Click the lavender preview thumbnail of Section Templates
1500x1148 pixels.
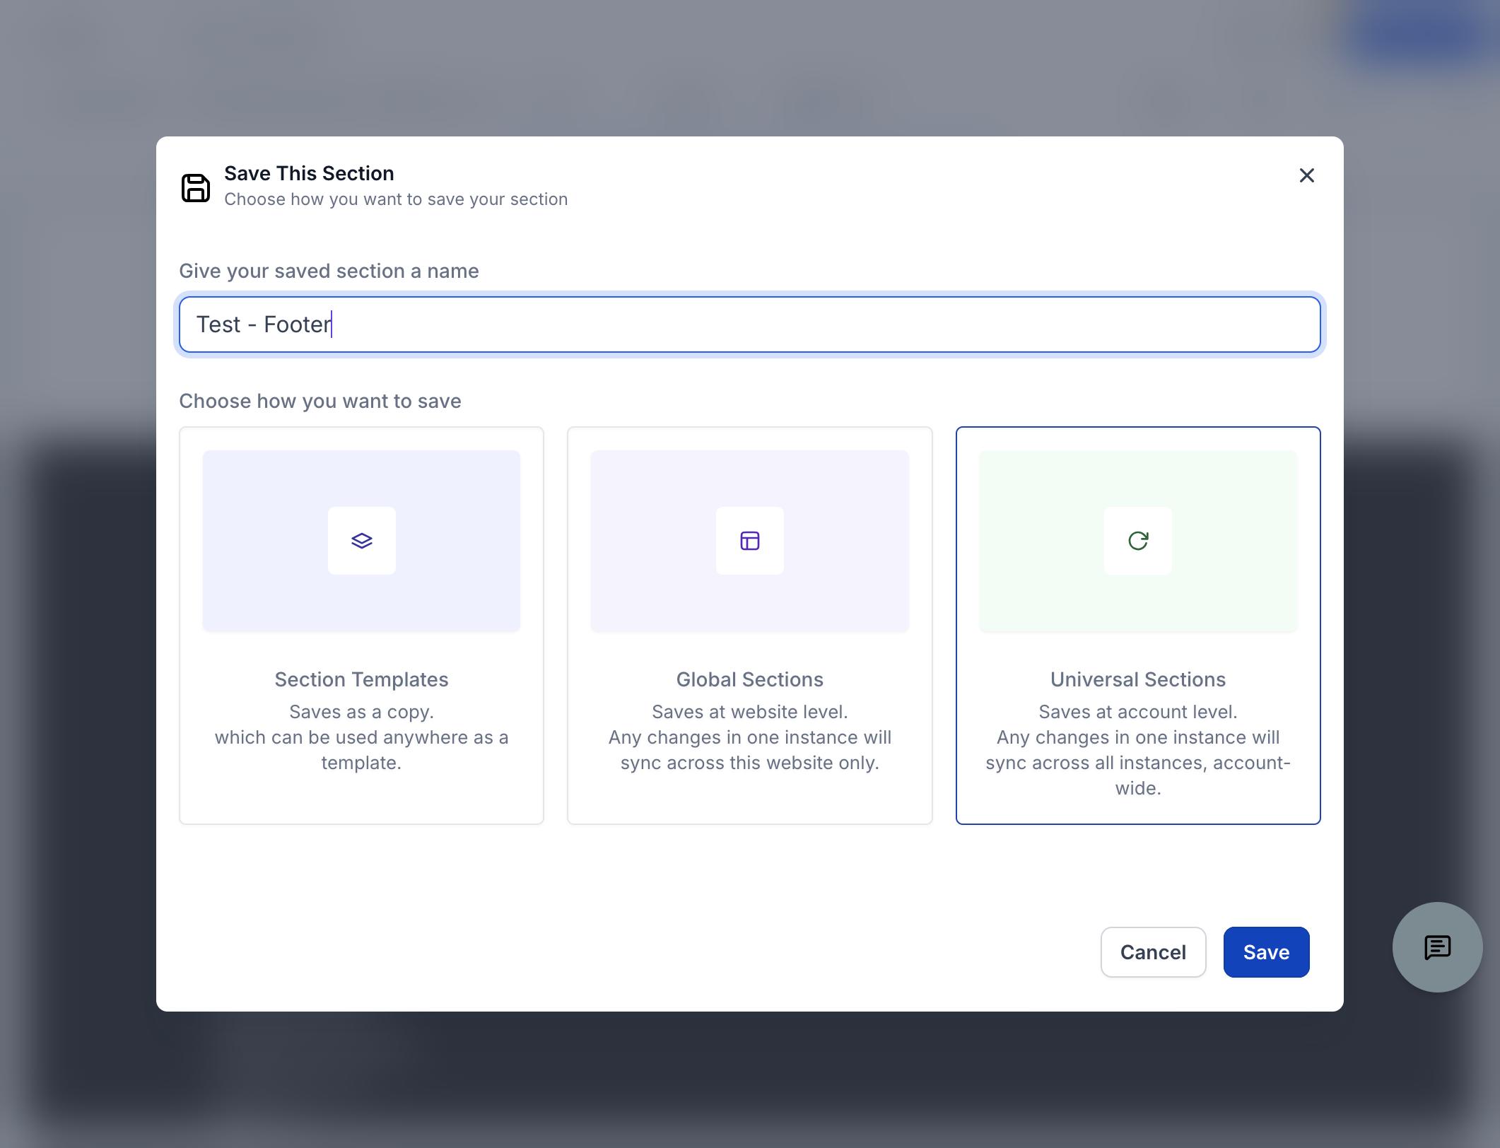tap(361, 541)
